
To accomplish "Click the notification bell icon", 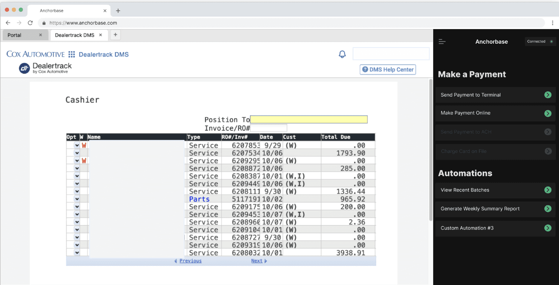I will pos(342,54).
